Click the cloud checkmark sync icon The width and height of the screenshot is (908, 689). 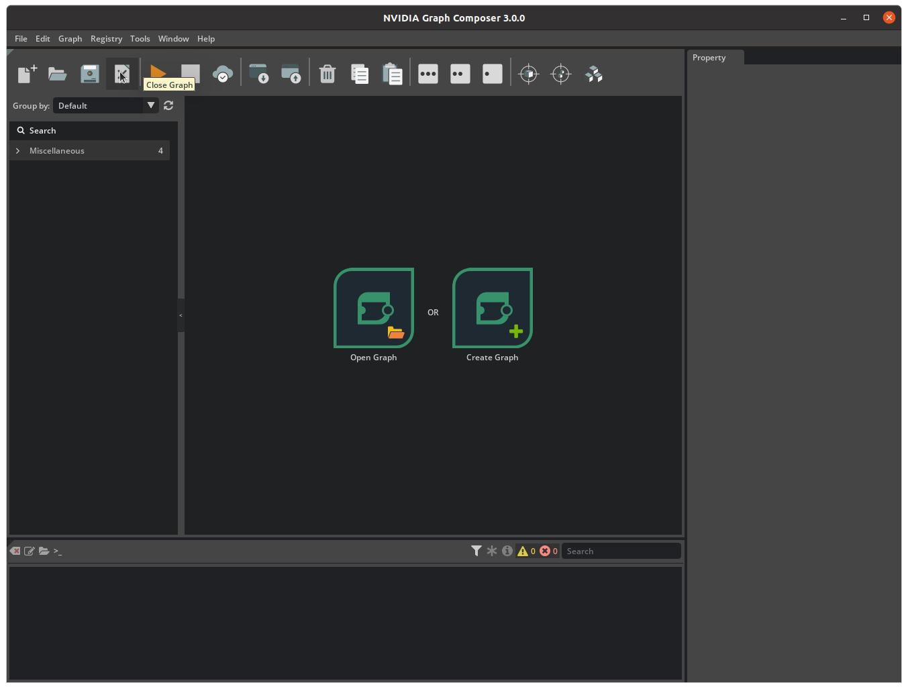pyautogui.click(x=223, y=74)
